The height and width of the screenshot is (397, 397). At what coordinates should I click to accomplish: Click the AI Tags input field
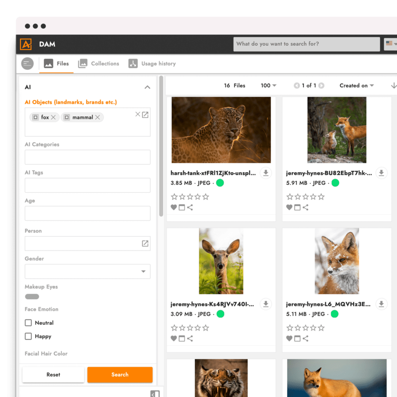[x=88, y=185]
